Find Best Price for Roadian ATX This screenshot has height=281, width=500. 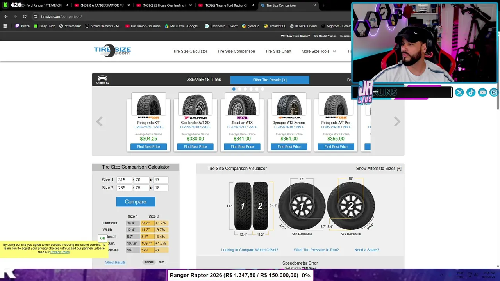(x=242, y=147)
